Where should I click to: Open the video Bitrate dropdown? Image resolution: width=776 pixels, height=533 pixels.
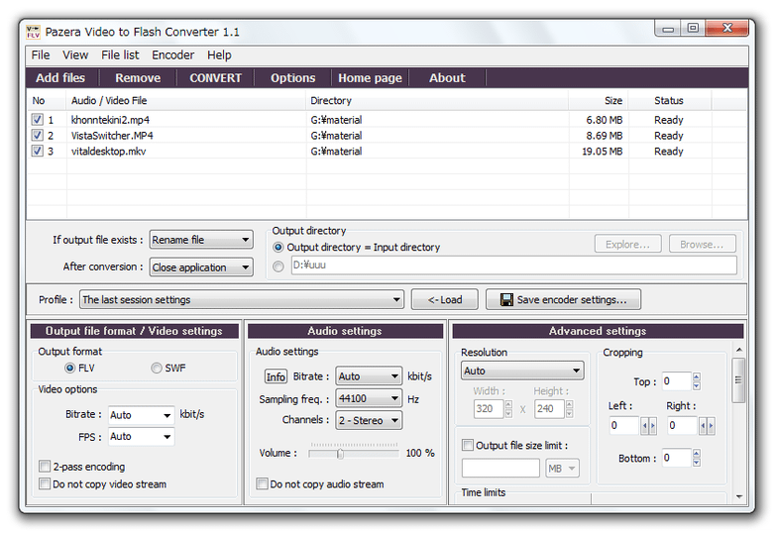click(x=142, y=415)
